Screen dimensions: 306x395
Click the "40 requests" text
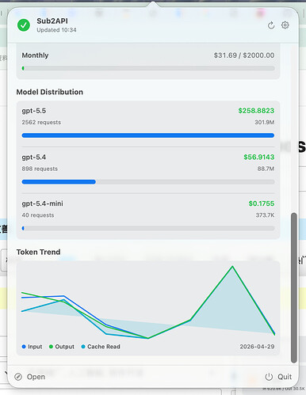pyautogui.click(x=38, y=215)
